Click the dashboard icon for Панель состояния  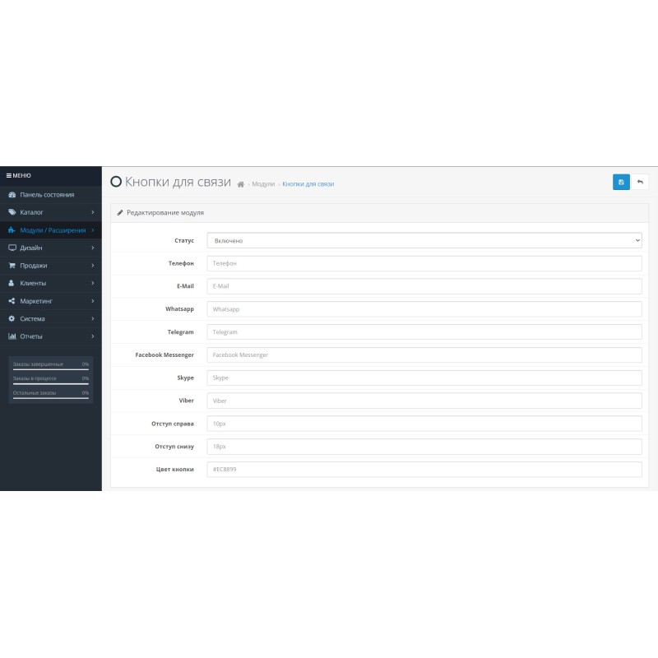(x=12, y=195)
